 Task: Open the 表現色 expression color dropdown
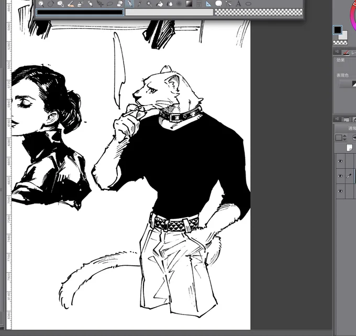tap(348, 84)
